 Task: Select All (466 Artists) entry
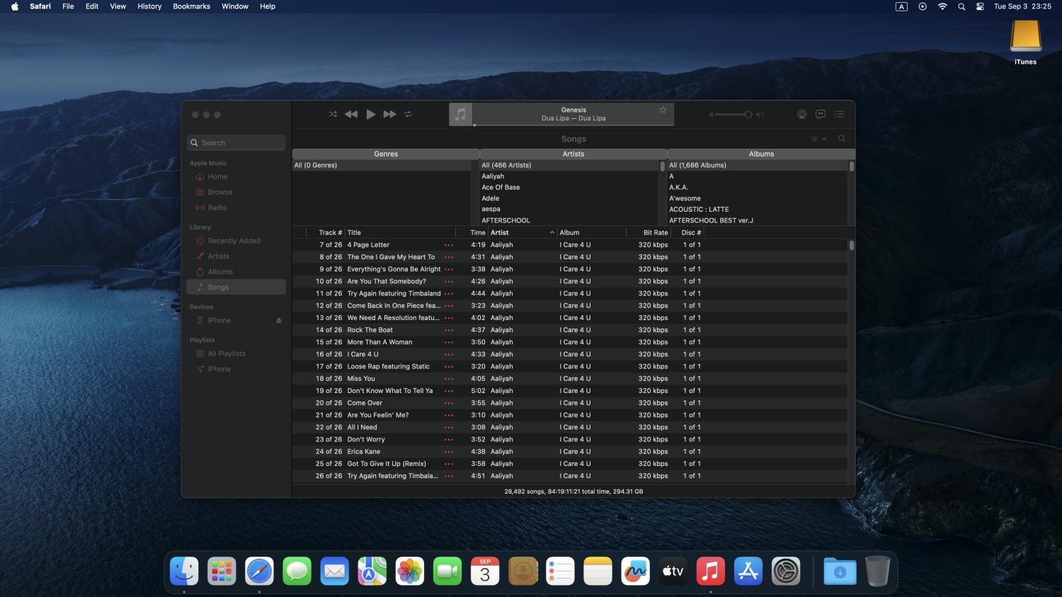coord(569,165)
